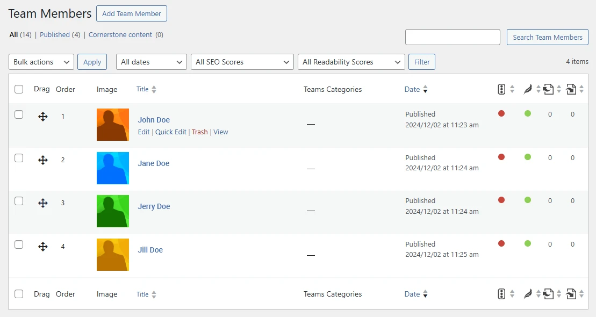
Task: Click the move icon in Jane Doe row
Action: (43, 160)
